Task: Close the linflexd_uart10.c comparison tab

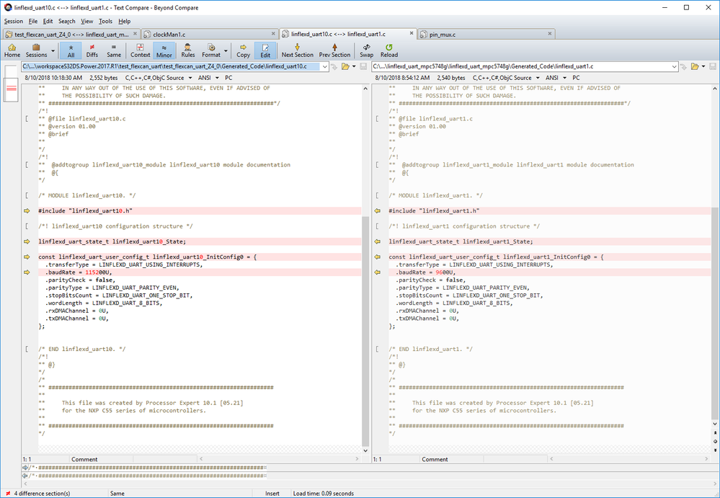Action: (x=412, y=33)
